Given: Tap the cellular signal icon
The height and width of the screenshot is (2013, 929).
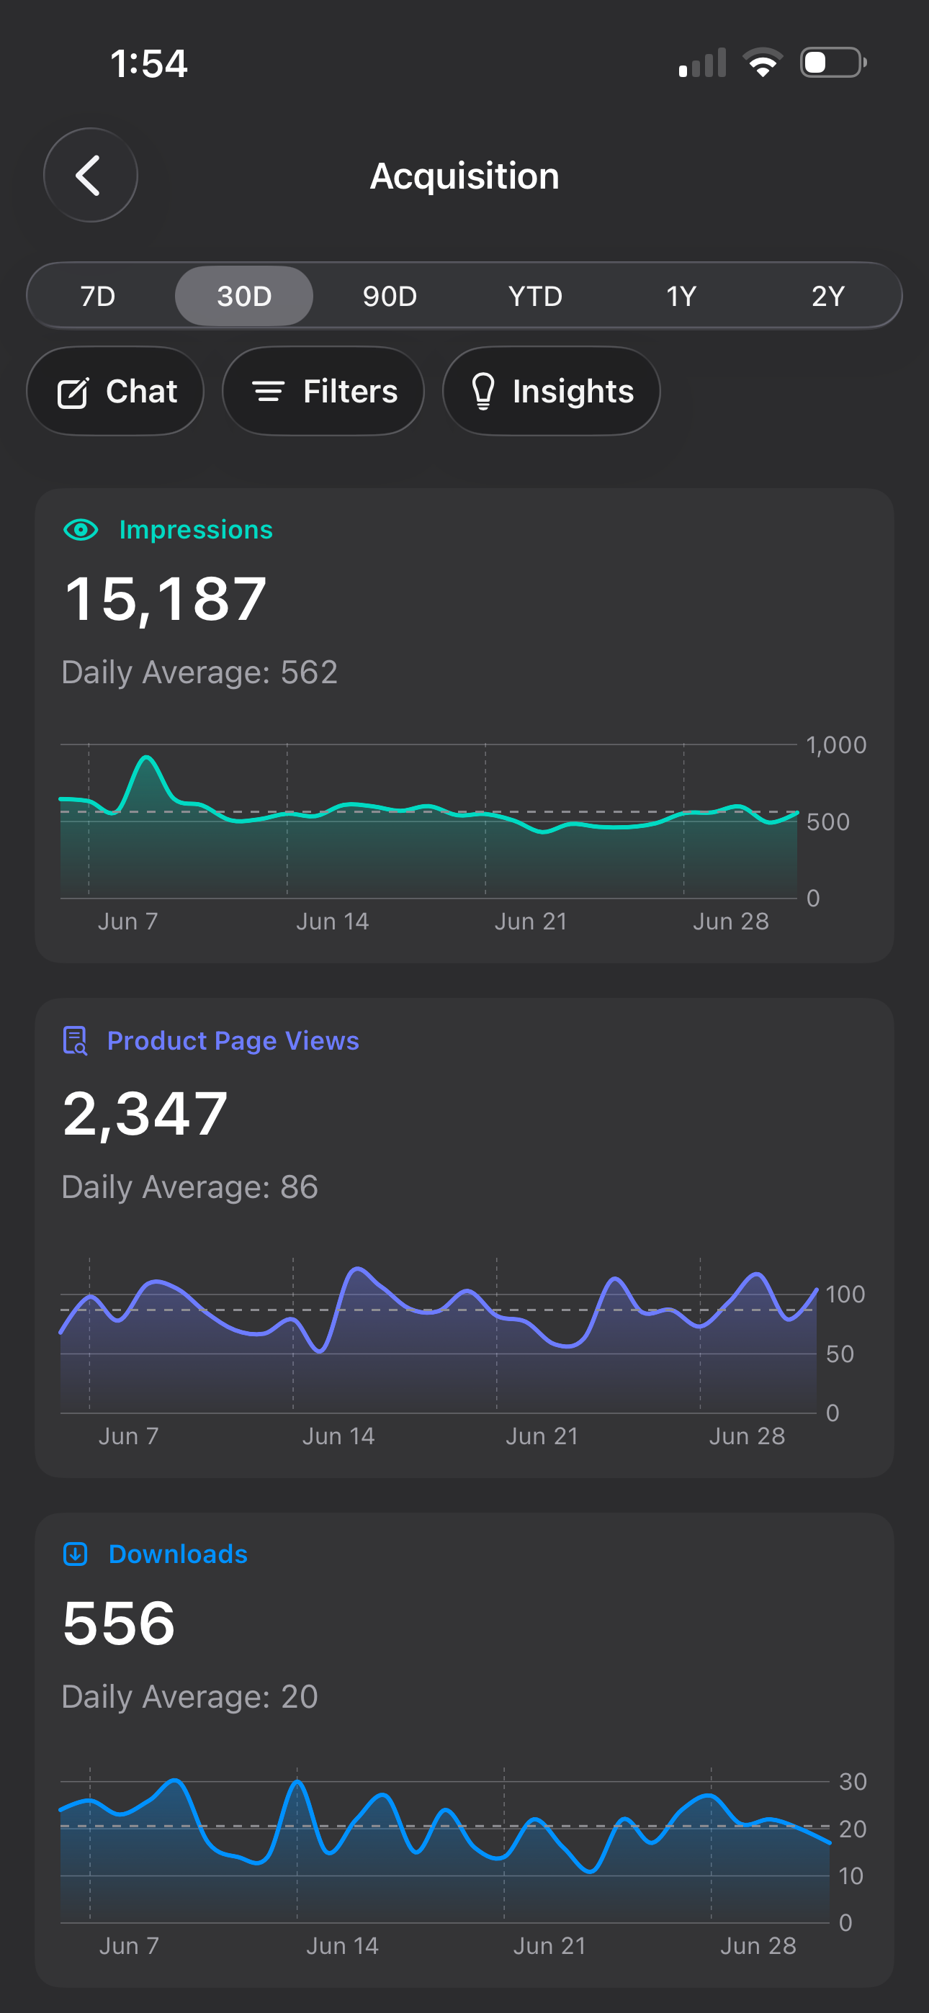Looking at the screenshot, I should pyautogui.click(x=702, y=63).
